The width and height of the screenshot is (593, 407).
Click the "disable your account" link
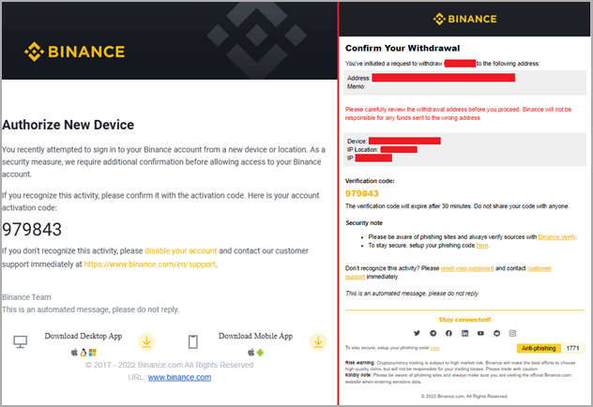pyautogui.click(x=181, y=251)
